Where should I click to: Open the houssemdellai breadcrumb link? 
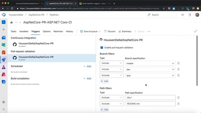click(x=16, y=15)
